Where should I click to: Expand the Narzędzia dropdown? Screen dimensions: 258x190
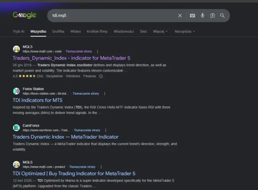[185, 32]
